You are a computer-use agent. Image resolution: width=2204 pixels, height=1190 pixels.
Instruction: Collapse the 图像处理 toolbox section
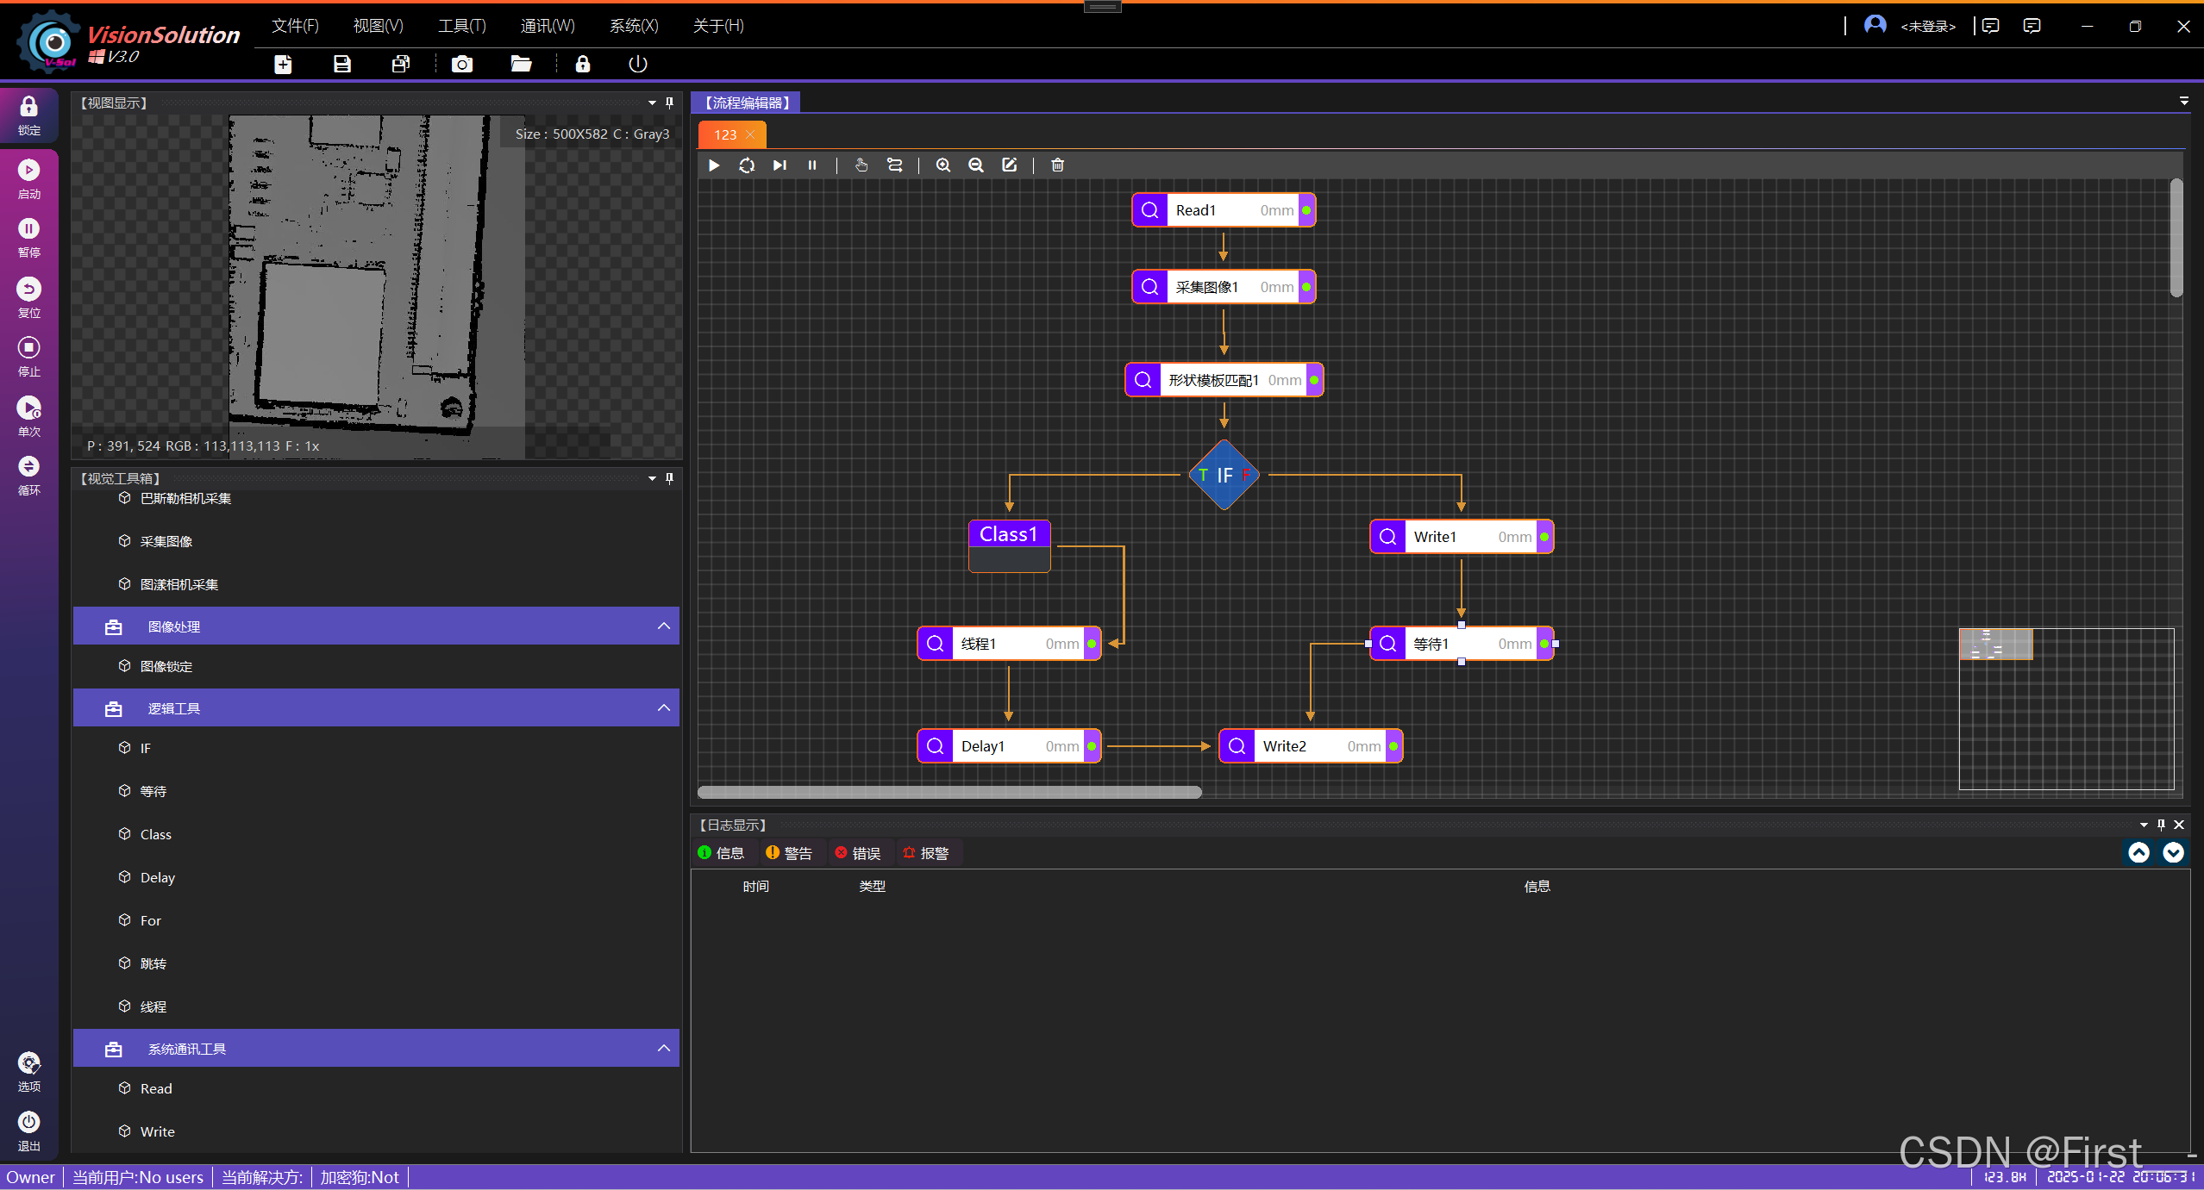(663, 626)
